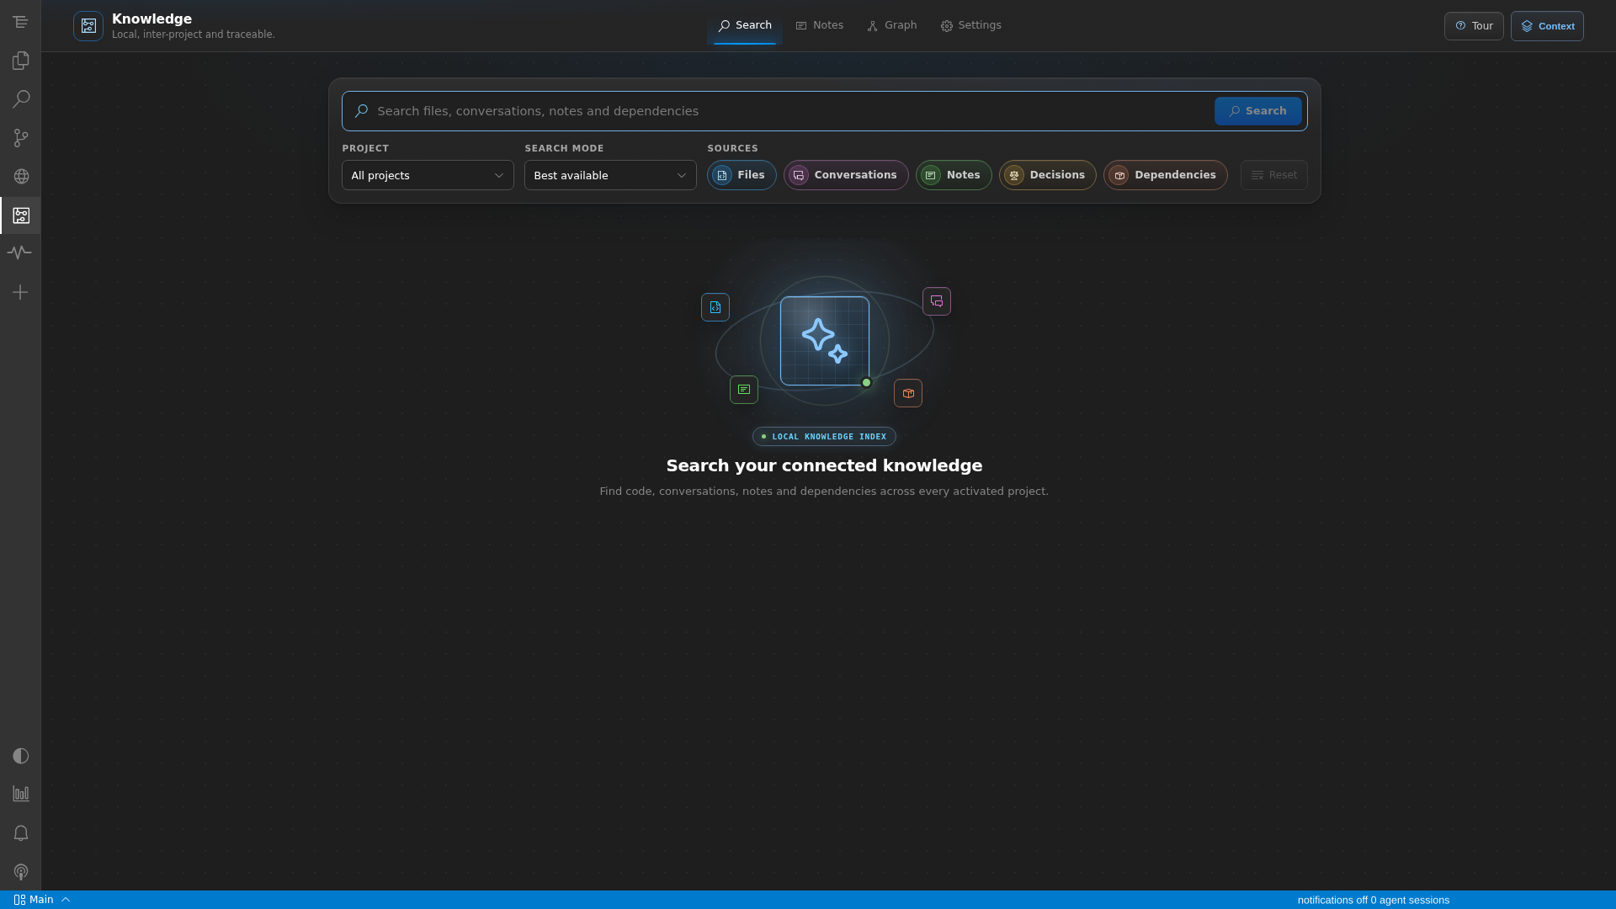Switch to the Search tab
Image resolution: width=1616 pixels, height=909 pixels.
click(x=745, y=25)
